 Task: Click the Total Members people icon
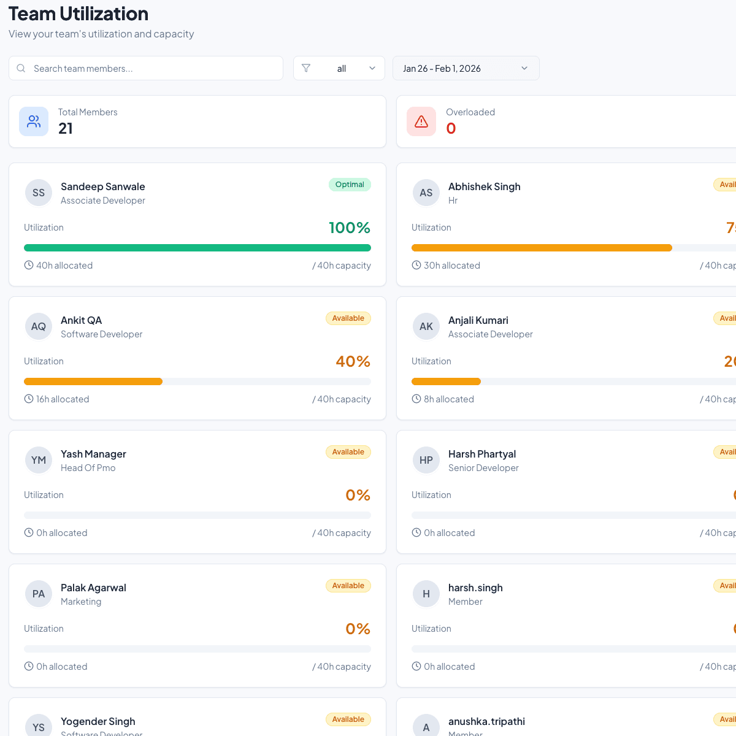[34, 121]
